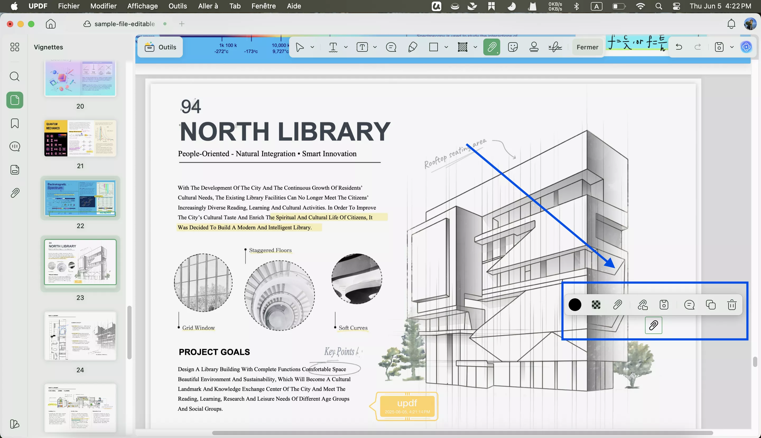Select the text insertion T tool

(x=333, y=47)
